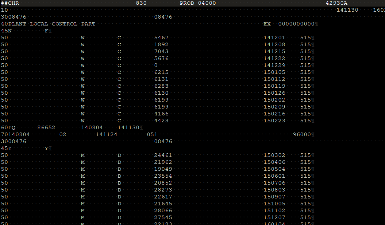Click the value 4423

(161, 121)
